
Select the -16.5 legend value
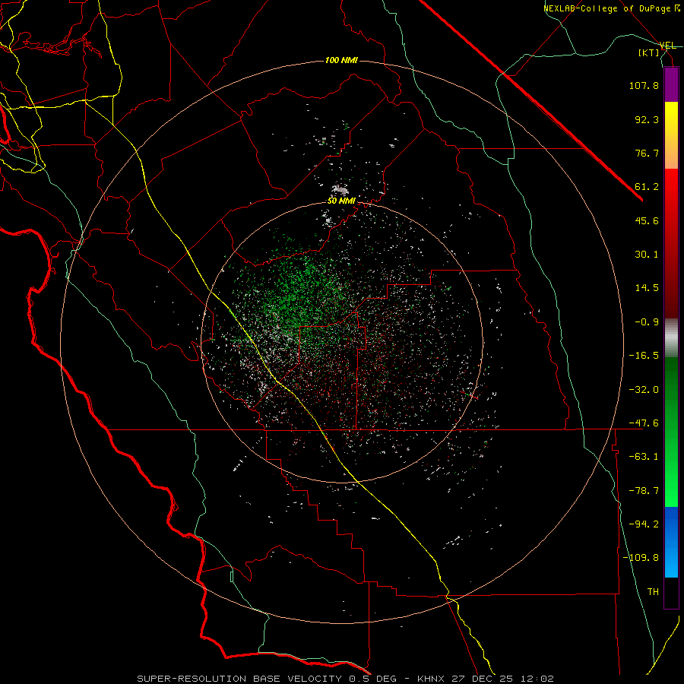pyautogui.click(x=644, y=356)
